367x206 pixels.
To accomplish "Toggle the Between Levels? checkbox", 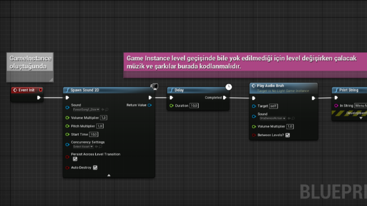I will pyautogui.click(x=287, y=135).
